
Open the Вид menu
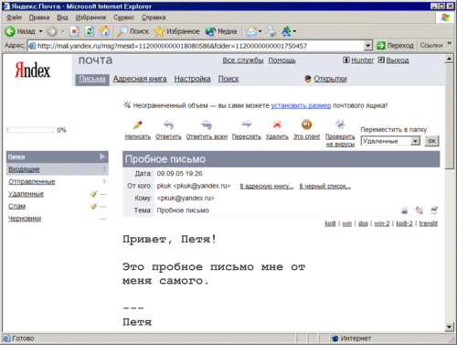[62, 17]
